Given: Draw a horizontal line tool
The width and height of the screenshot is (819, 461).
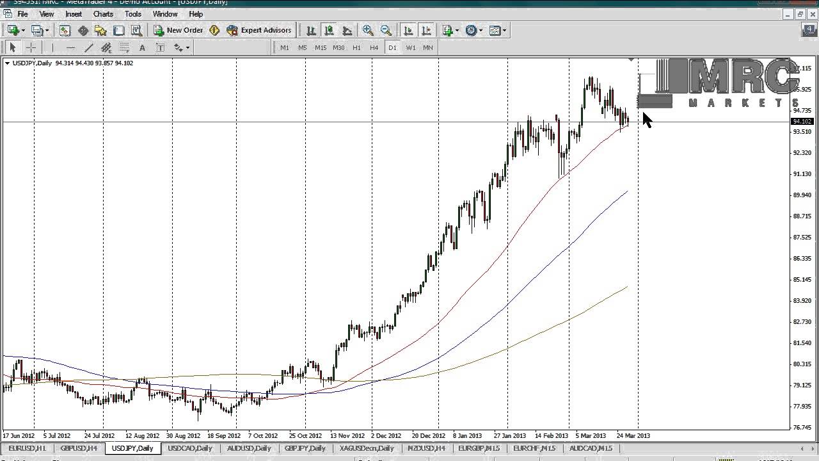Looking at the screenshot, I should 70,47.
